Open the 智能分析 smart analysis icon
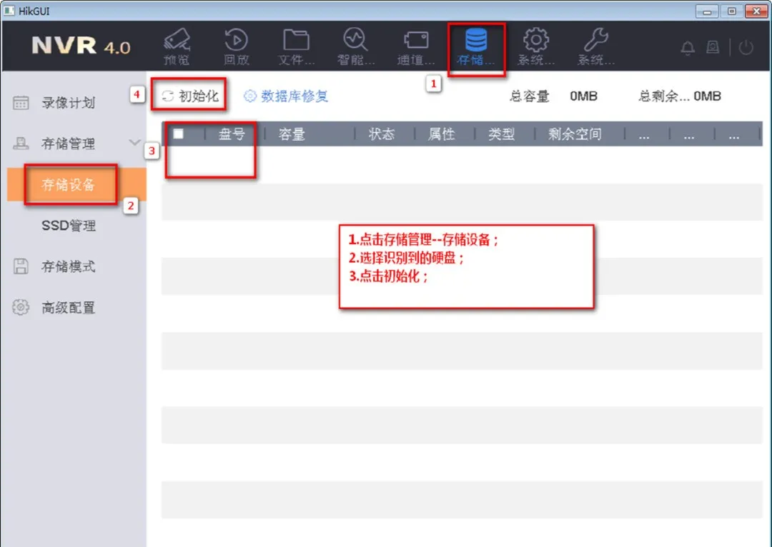The image size is (772, 547). [x=355, y=45]
